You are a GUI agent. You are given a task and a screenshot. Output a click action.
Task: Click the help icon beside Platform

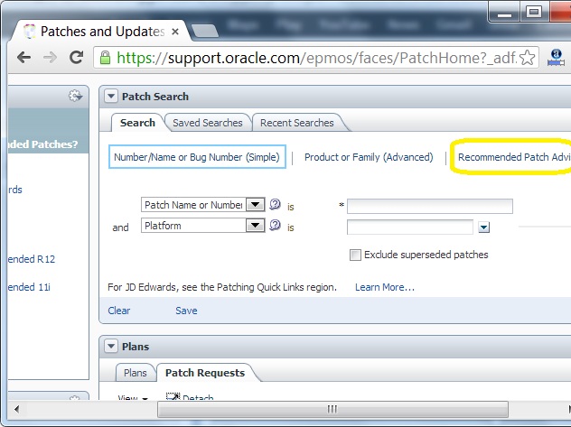coord(275,225)
